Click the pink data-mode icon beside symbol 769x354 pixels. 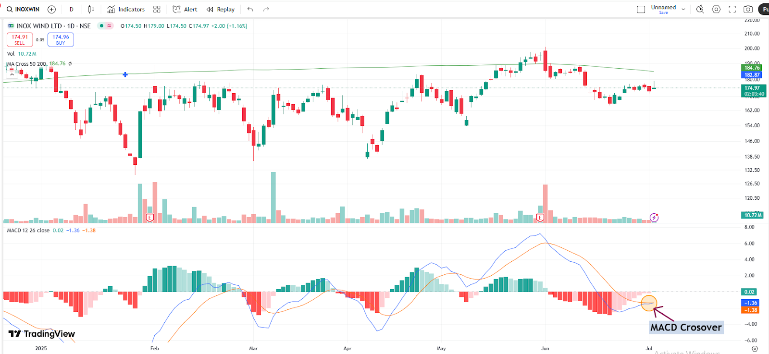pyautogui.click(x=109, y=26)
